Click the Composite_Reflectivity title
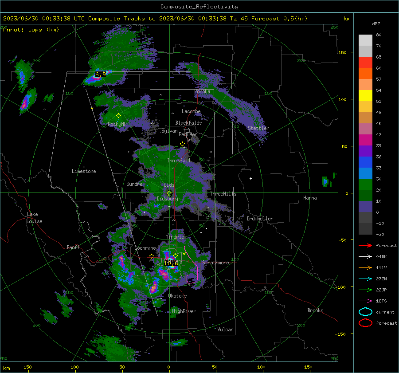Image resolution: width=399 pixels, height=373 pixels. pyautogui.click(x=199, y=7)
